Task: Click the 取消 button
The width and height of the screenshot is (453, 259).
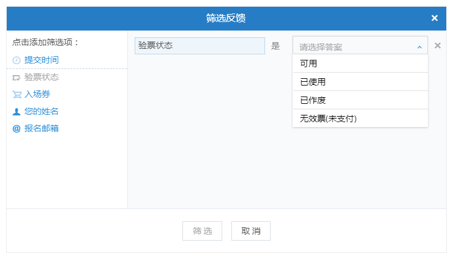Action: coord(251,231)
